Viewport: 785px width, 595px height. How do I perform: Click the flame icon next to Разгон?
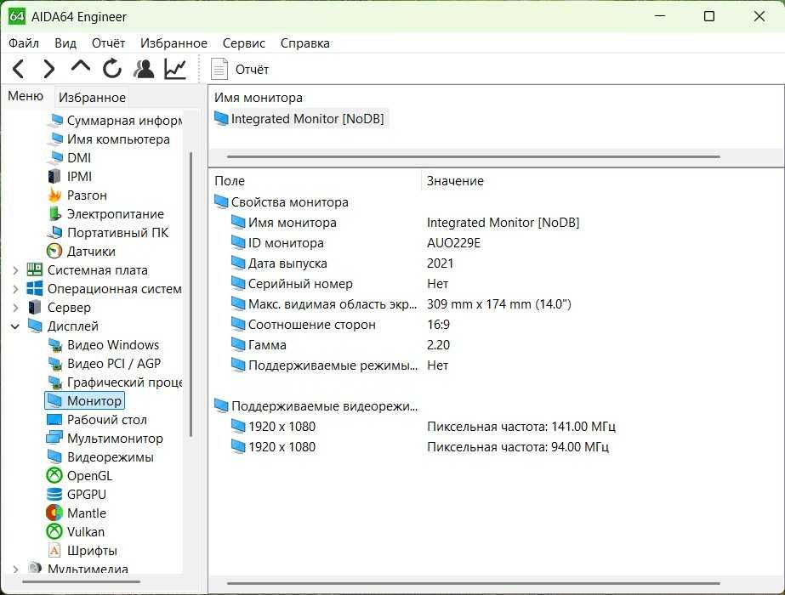[54, 195]
